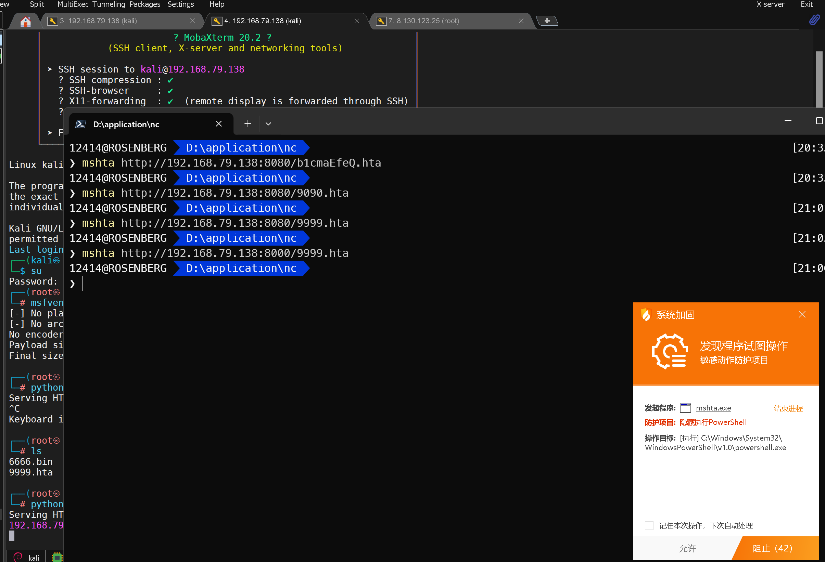Click the Debian swirl kali icon at bottom
The width and height of the screenshot is (825, 562).
[x=18, y=557]
